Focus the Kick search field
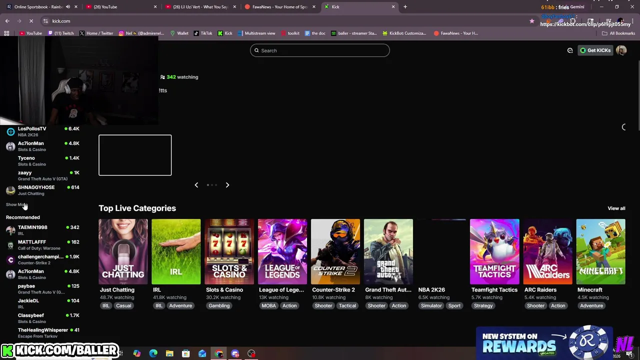The width and height of the screenshot is (640, 360). 320,50
